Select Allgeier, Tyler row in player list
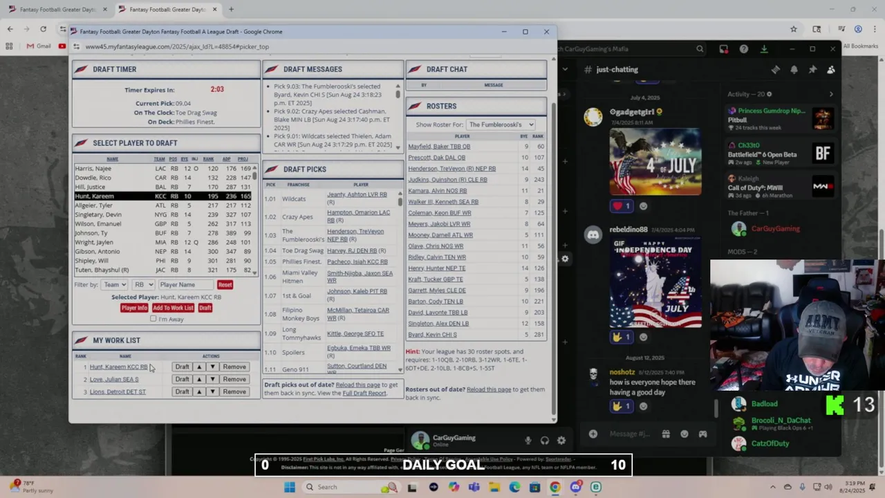 (x=163, y=205)
